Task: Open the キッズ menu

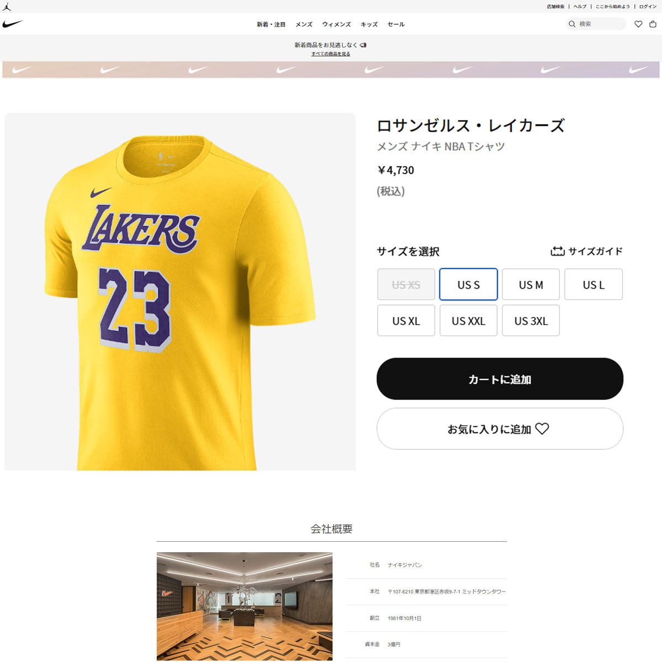Action: point(369,24)
